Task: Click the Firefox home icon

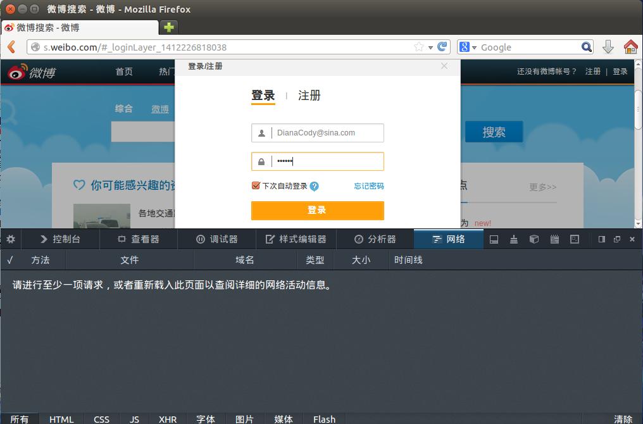Action: (630, 47)
